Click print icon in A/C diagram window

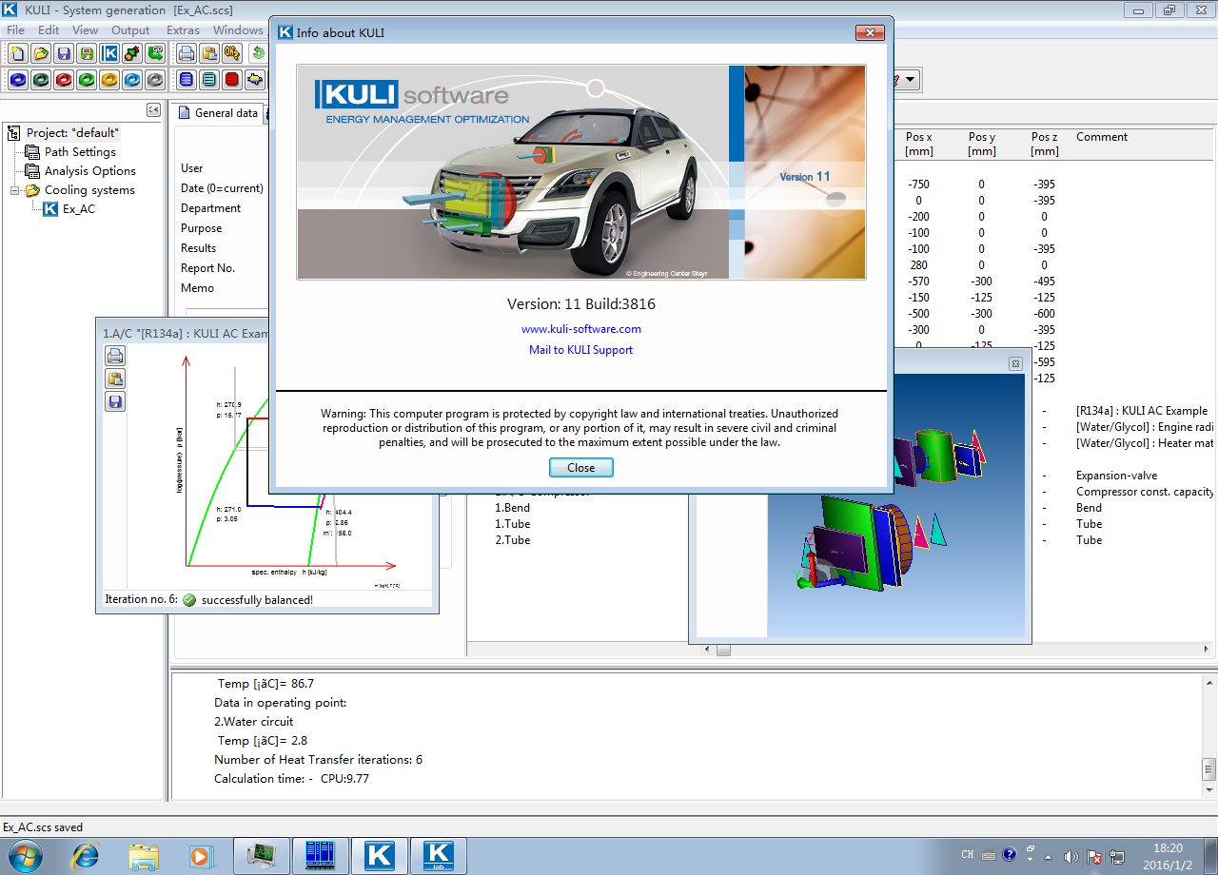pos(115,357)
